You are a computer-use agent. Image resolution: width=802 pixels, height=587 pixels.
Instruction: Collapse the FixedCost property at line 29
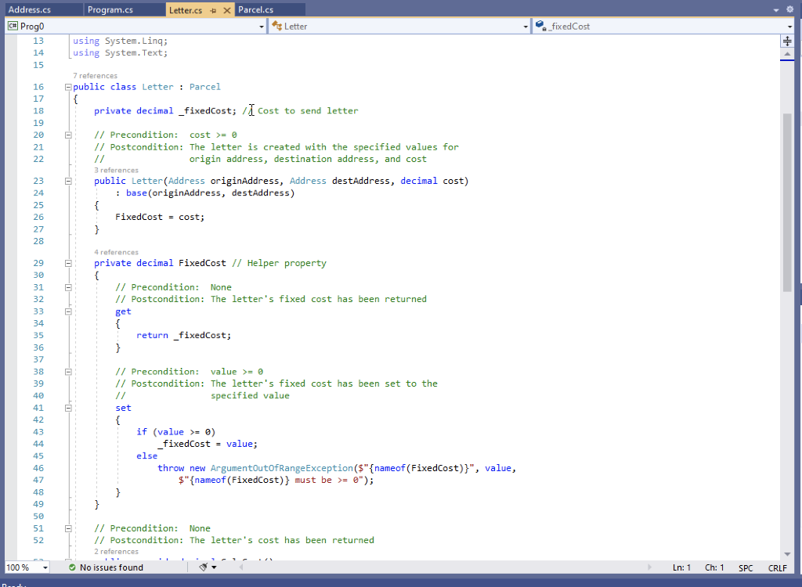[68, 263]
